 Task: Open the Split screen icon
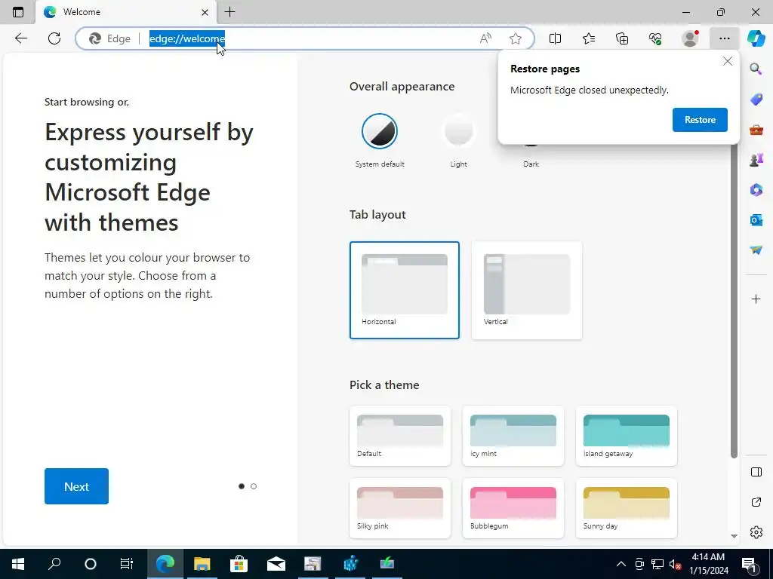tap(555, 38)
